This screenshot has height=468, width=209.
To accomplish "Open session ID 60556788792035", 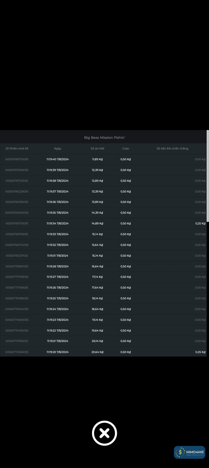I will pyautogui.click(x=17, y=159).
